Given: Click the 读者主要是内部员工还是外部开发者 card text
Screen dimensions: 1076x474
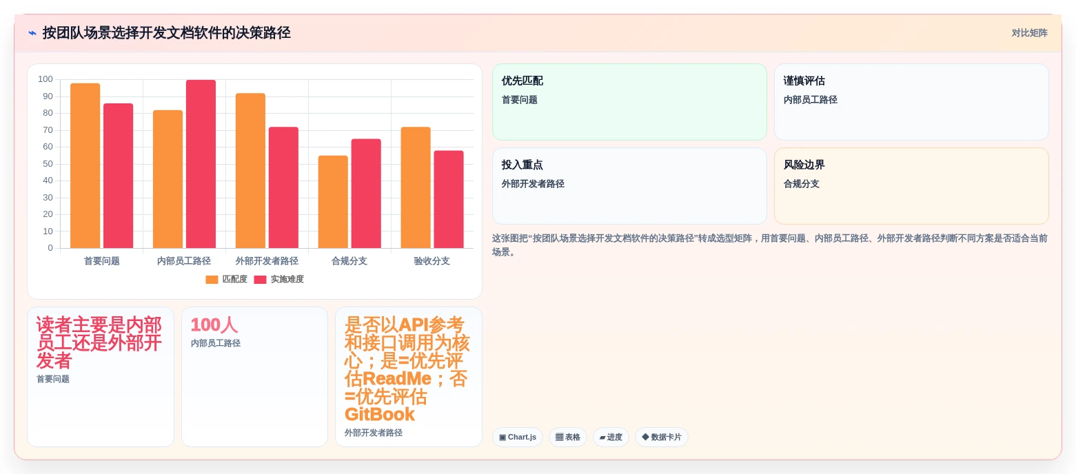Looking at the screenshot, I should (x=99, y=342).
